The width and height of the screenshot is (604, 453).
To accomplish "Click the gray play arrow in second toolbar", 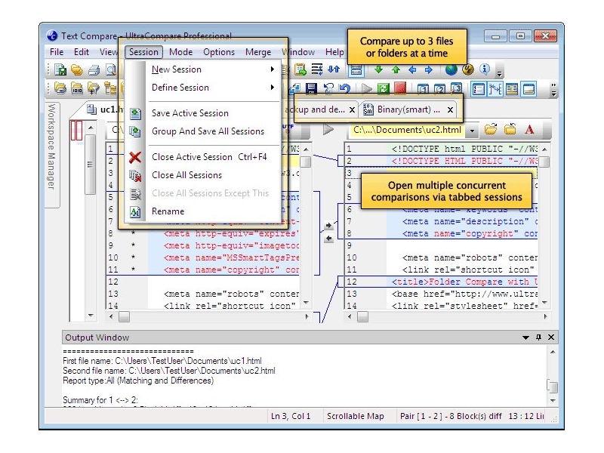I will tap(367, 88).
